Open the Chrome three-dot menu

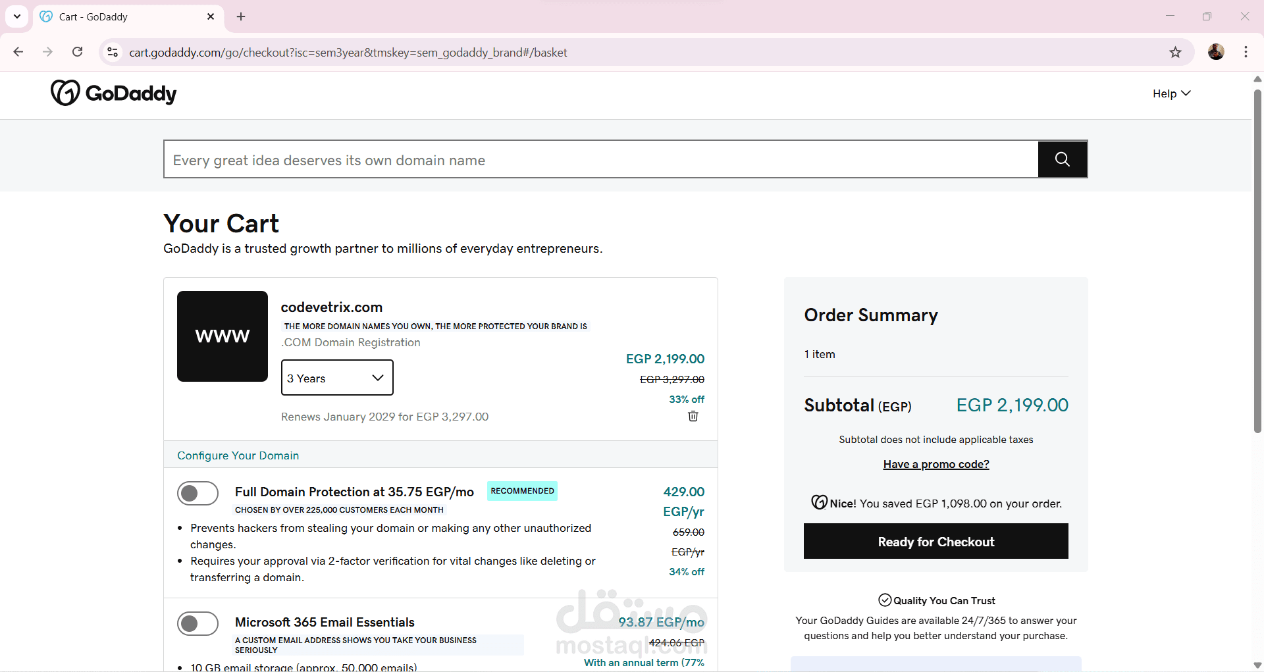pos(1246,52)
